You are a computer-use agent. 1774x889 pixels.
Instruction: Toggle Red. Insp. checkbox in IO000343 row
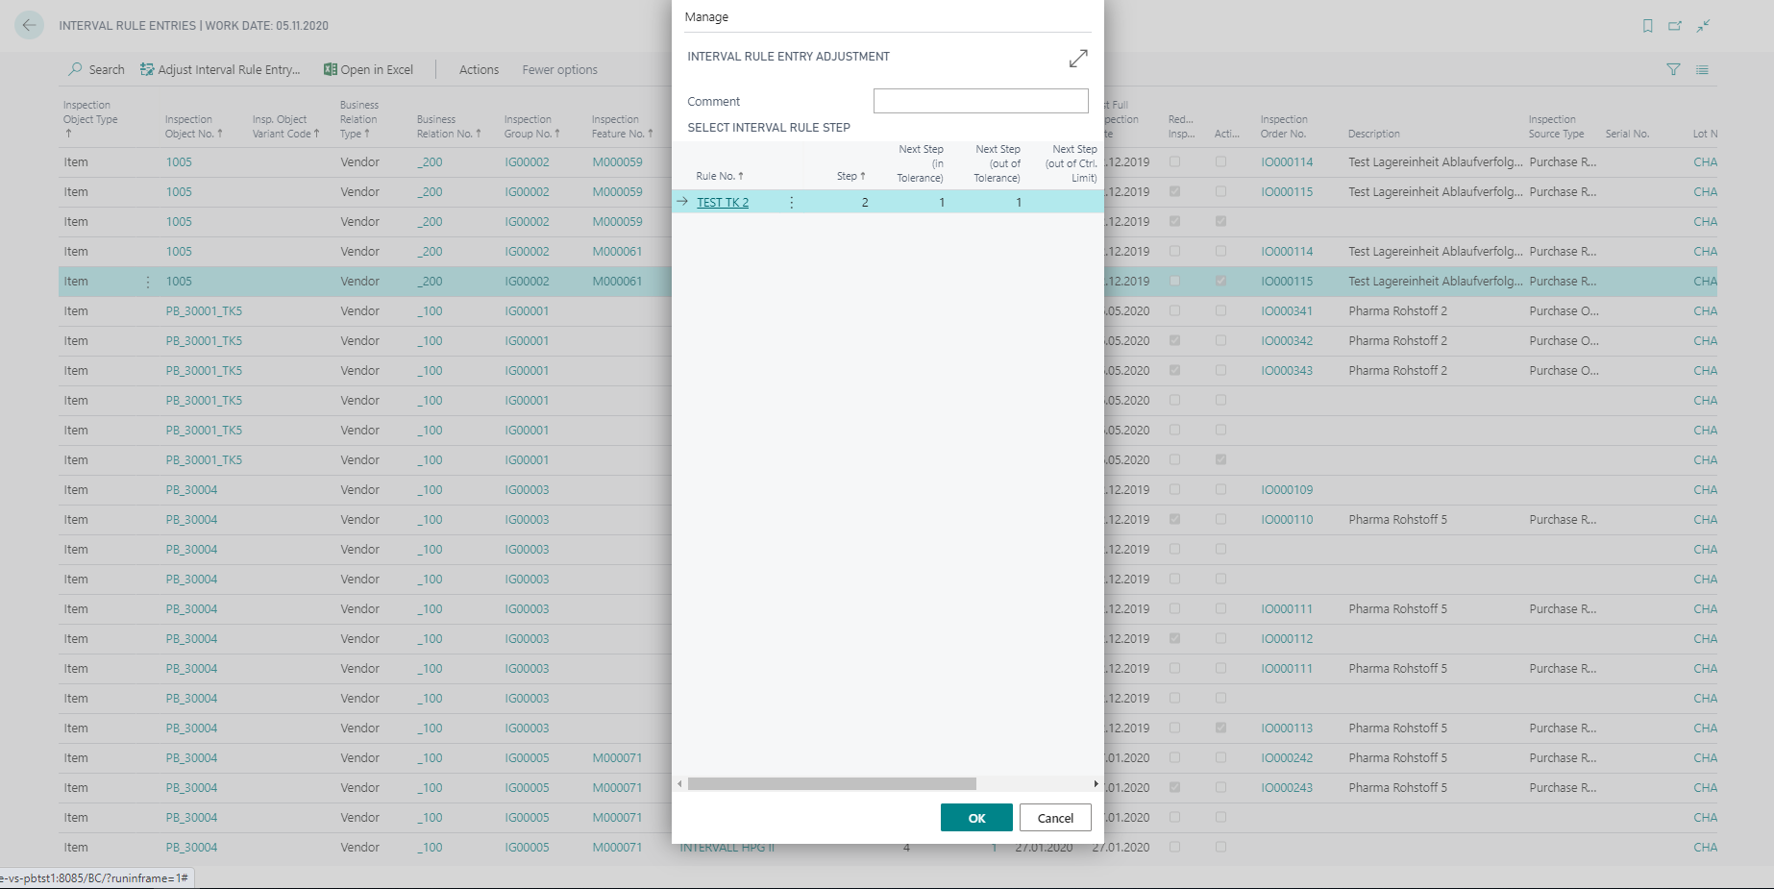[1174, 371]
